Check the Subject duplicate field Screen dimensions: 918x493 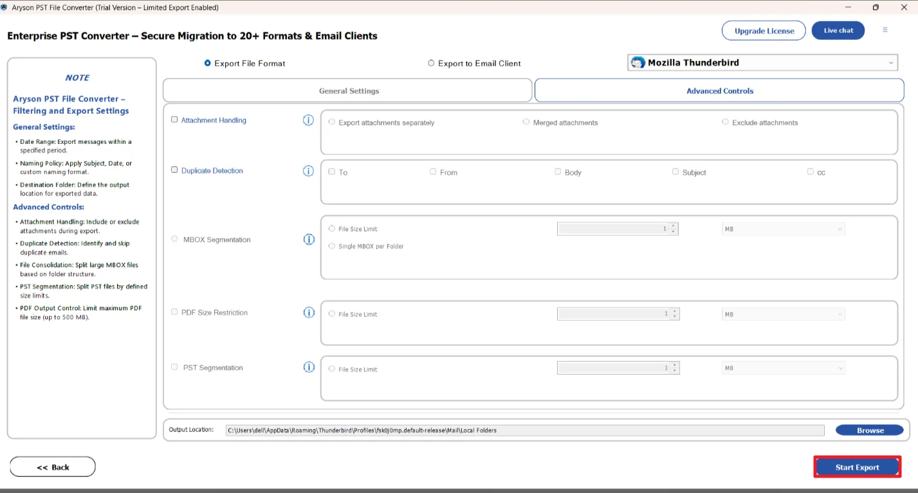(675, 172)
